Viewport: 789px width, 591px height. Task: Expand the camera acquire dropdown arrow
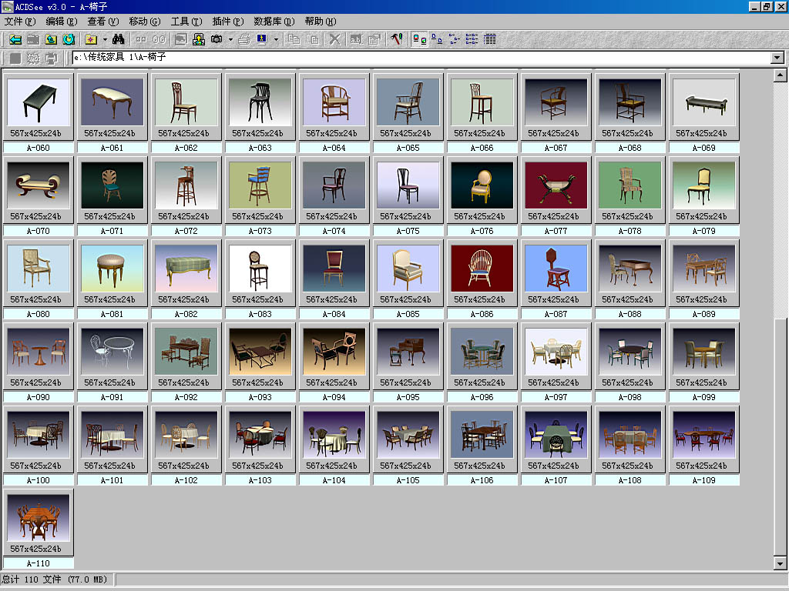click(230, 39)
